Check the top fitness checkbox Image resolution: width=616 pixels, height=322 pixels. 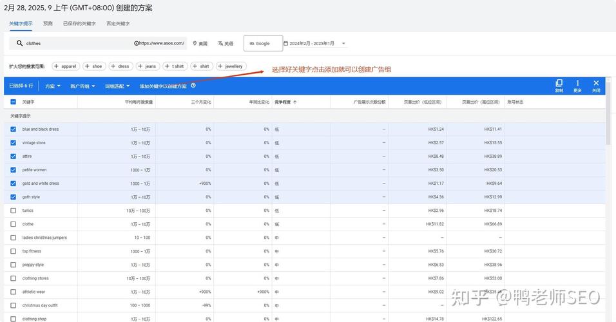pyautogui.click(x=14, y=251)
